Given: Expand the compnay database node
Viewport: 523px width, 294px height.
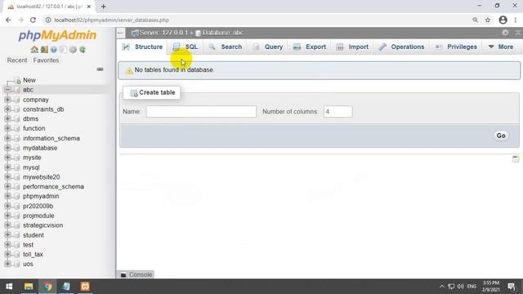Looking at the screenshot, I should point(7,100).
